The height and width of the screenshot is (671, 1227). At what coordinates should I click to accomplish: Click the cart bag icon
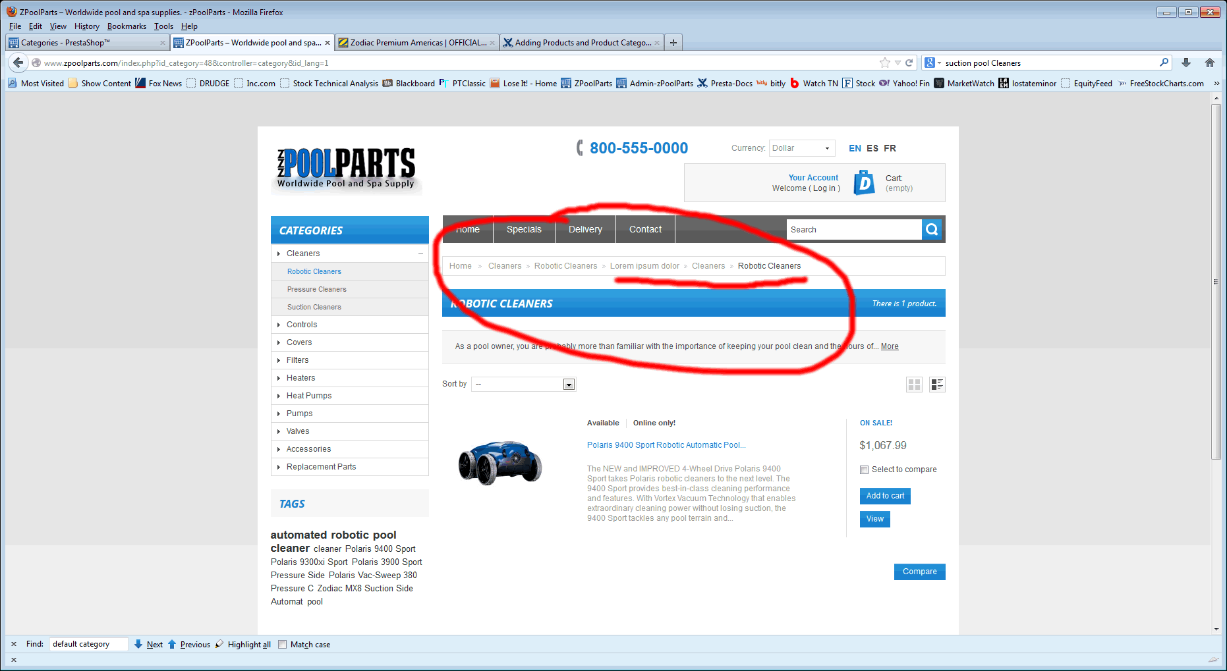point(864,183)
